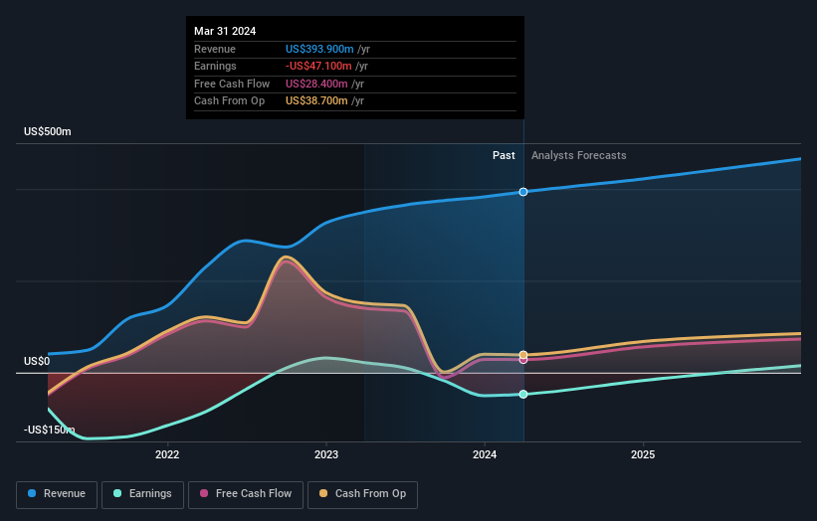Click the Mar 31 2024 tooltip date
Screen dimensions: 817x521
coord(225,31)
